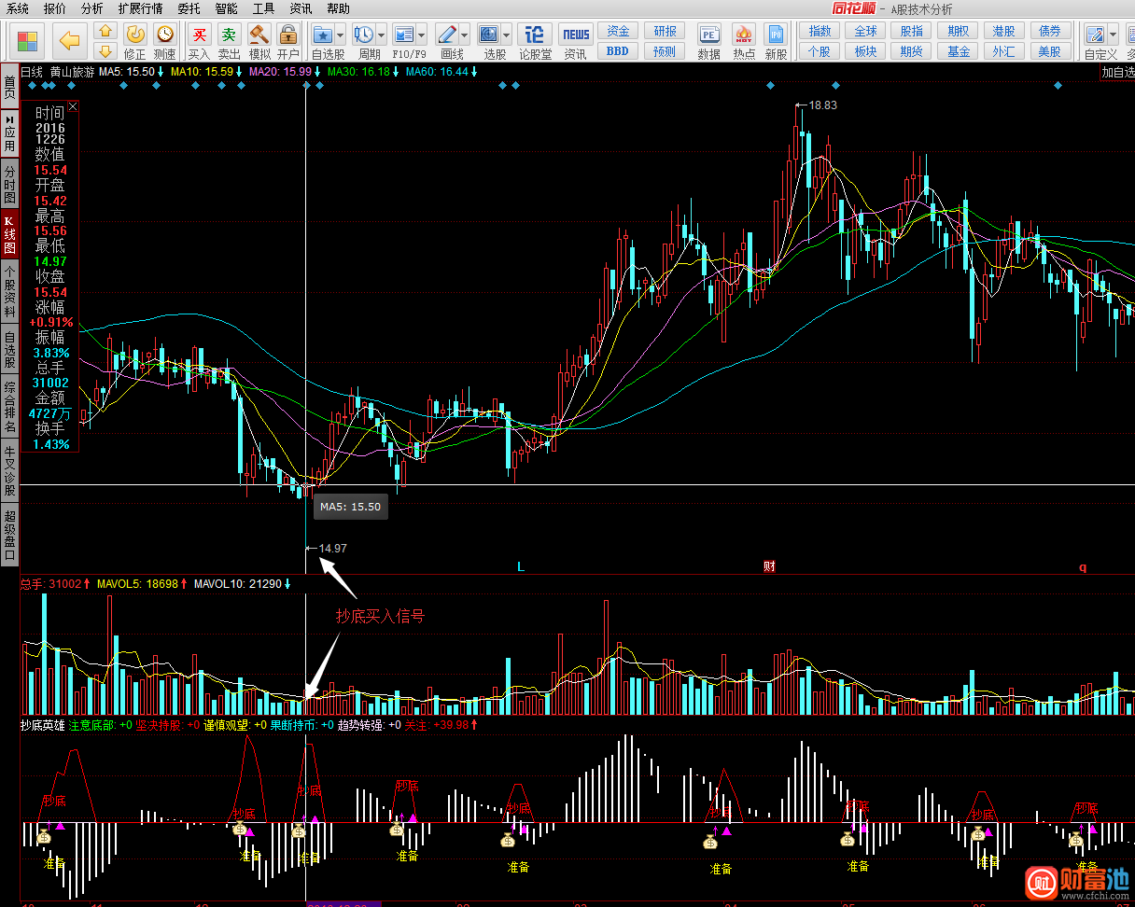Open the 资讯 NEWS icon
The width and height of the screenshot is (1135, 907).
tap(576, 35)
